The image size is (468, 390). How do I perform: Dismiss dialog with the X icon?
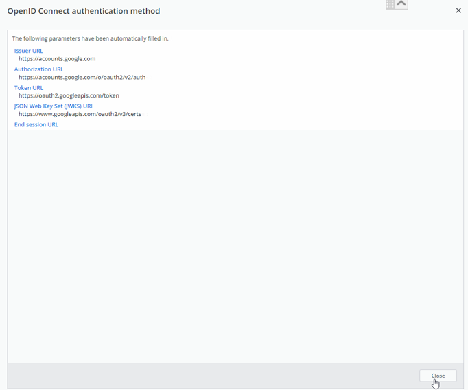coord(458,10)
